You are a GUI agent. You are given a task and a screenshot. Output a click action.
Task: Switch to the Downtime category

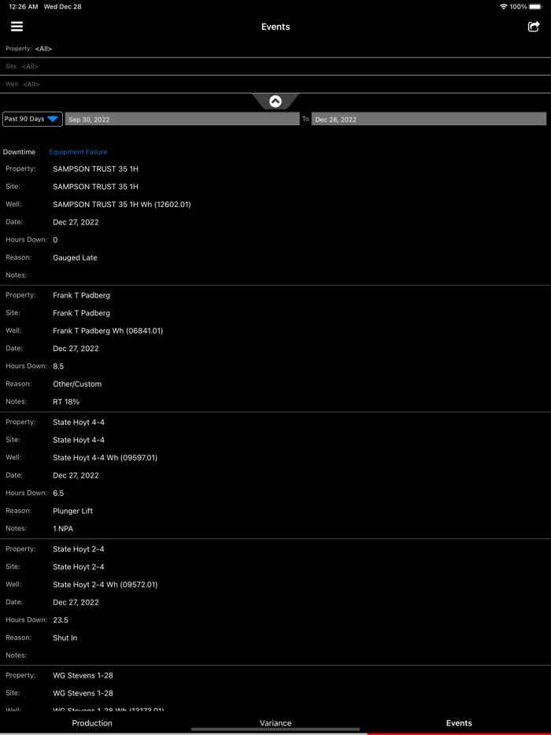[19, 152]
